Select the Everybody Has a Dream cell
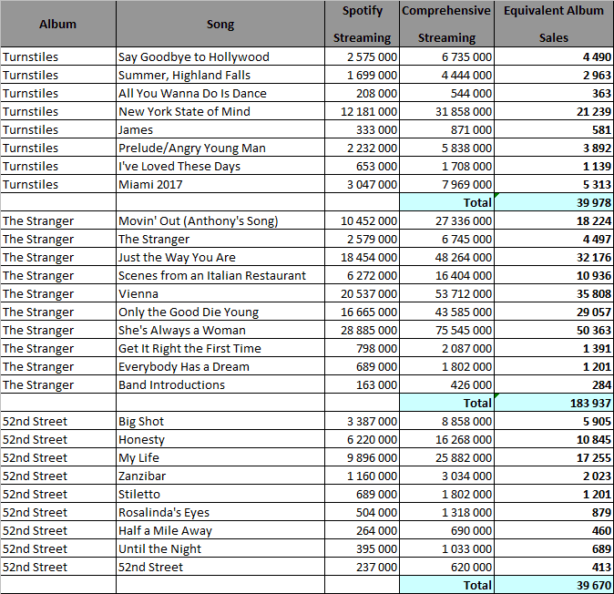The width and height of the screenshot is (614, 594). pyautogui.click(x=220, y=366)
